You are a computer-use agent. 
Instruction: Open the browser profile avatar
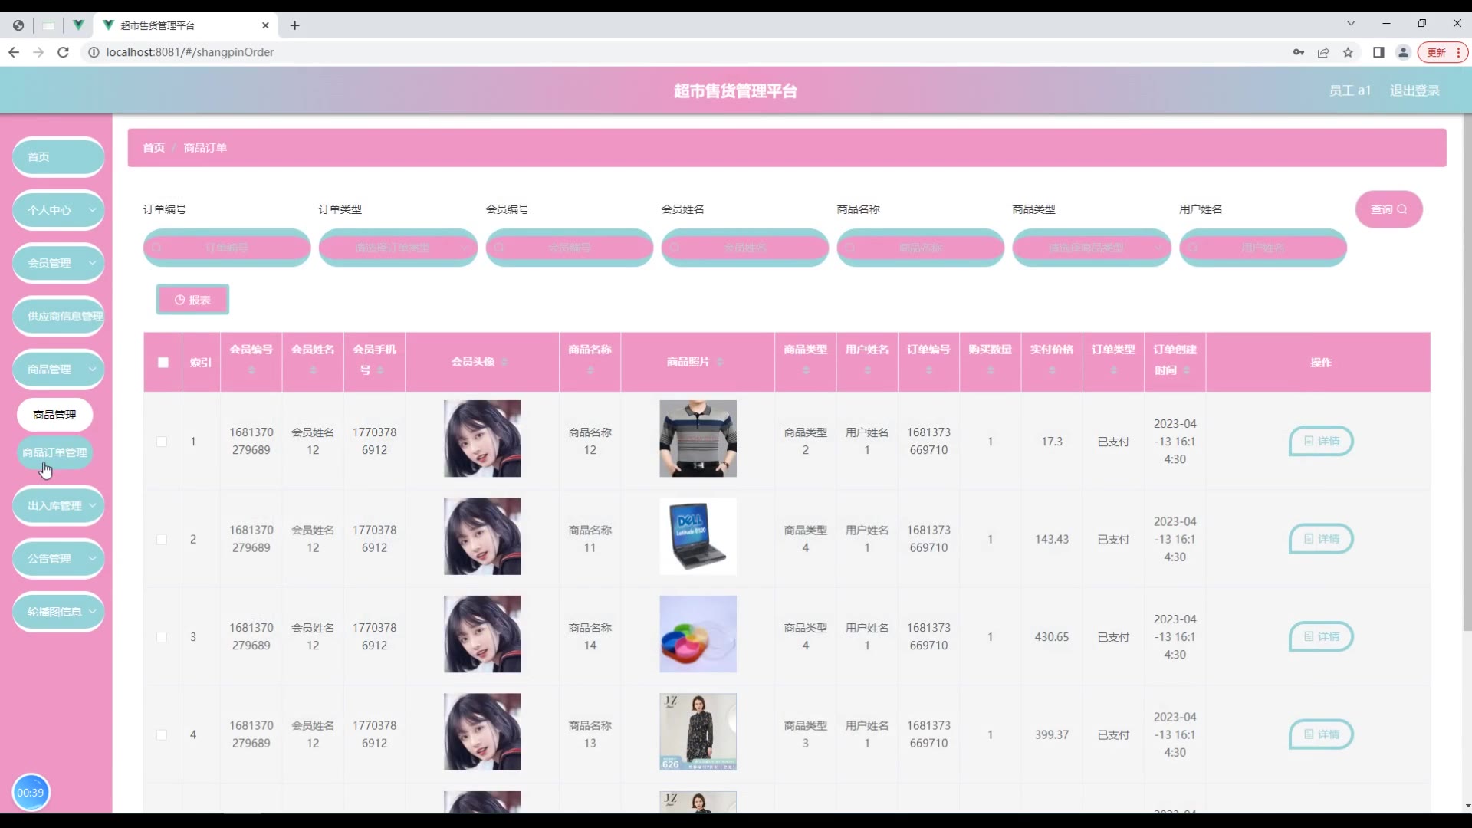pyautogui.click(x=1403, y=52)
